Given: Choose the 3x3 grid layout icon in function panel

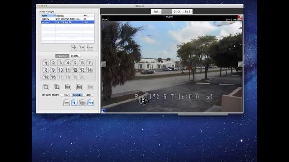Looking at the screenshot, I should click(x=68, y=87).
